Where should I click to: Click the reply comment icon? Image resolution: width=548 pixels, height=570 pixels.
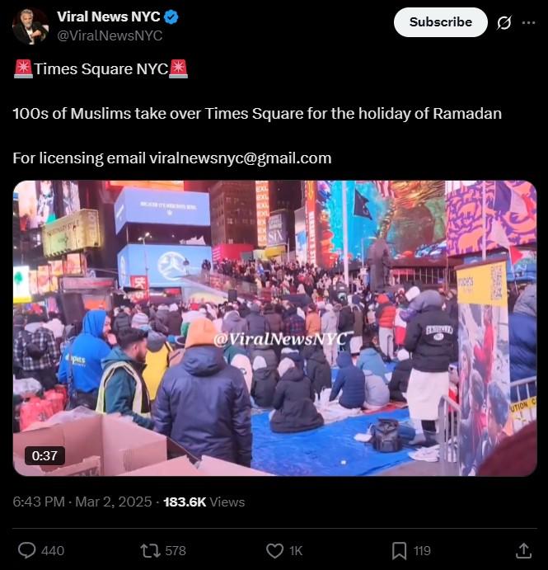coord(27,550)
